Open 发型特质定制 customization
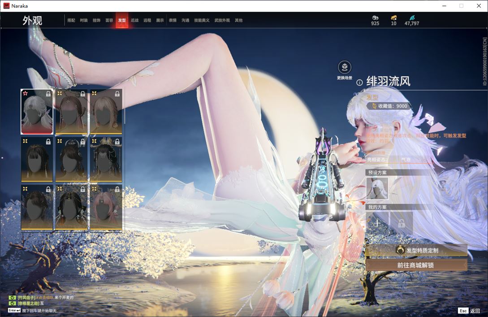Image resolution: width=488 pixels, height=317 pixels. 416,250
